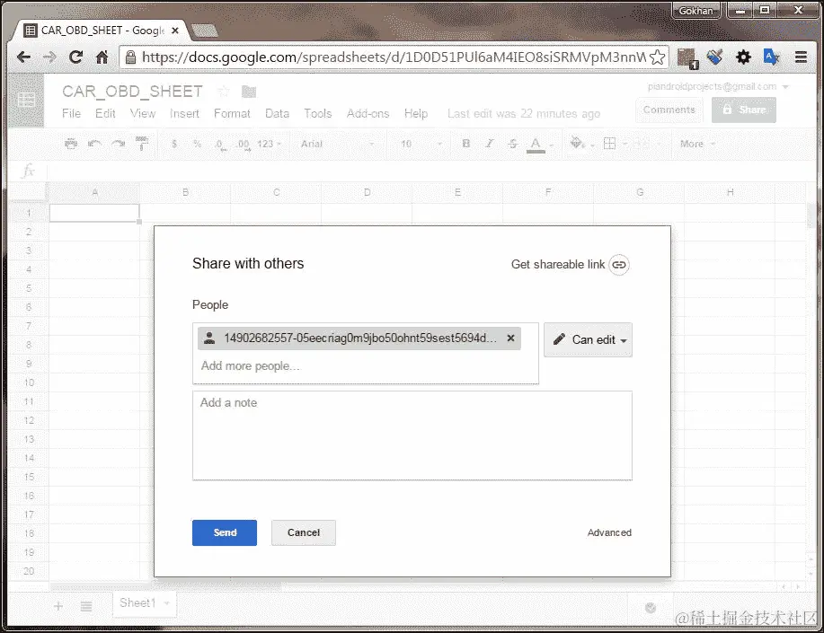This screenshot has width=824, height=633.
Task: Go to browser Home page
Action: tap(102, 57)
